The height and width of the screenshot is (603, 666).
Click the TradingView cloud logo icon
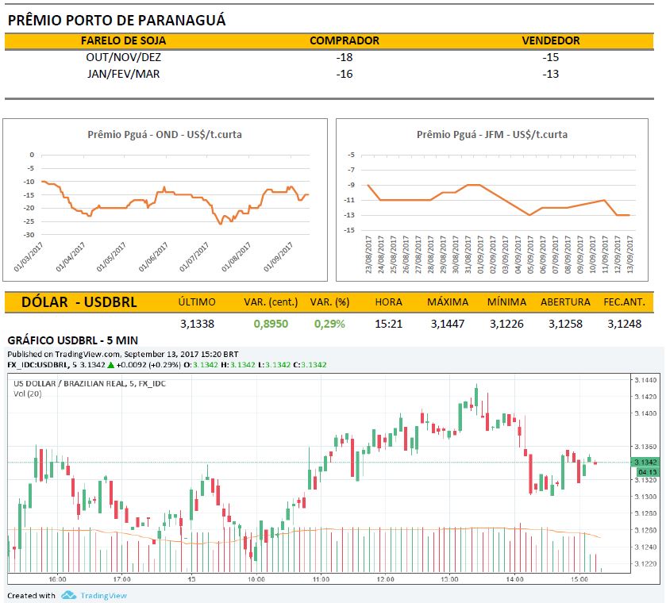point(68,595)
